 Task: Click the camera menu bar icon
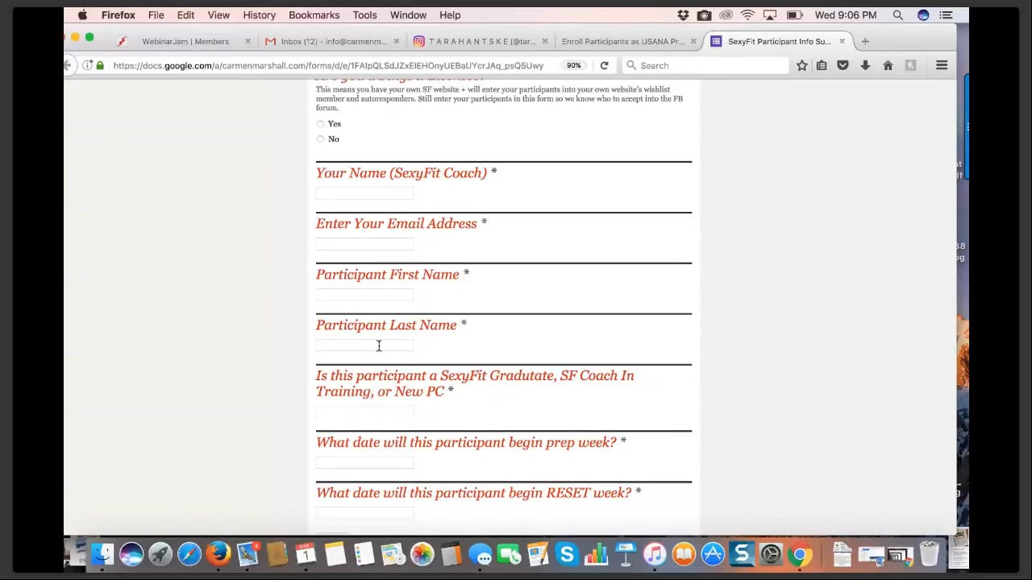pos(705,15)
